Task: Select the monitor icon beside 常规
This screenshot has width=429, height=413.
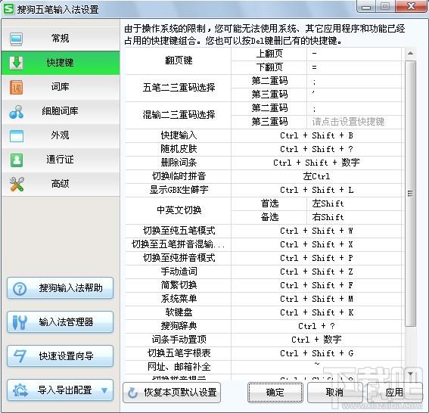Action: (17, 39)
